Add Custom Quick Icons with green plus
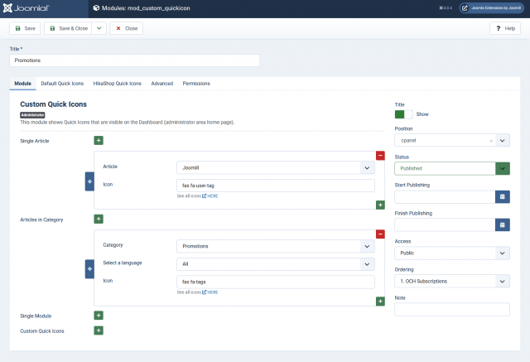Image resolution: width=530 pixels, height=362 pixels. pos(99,331)
